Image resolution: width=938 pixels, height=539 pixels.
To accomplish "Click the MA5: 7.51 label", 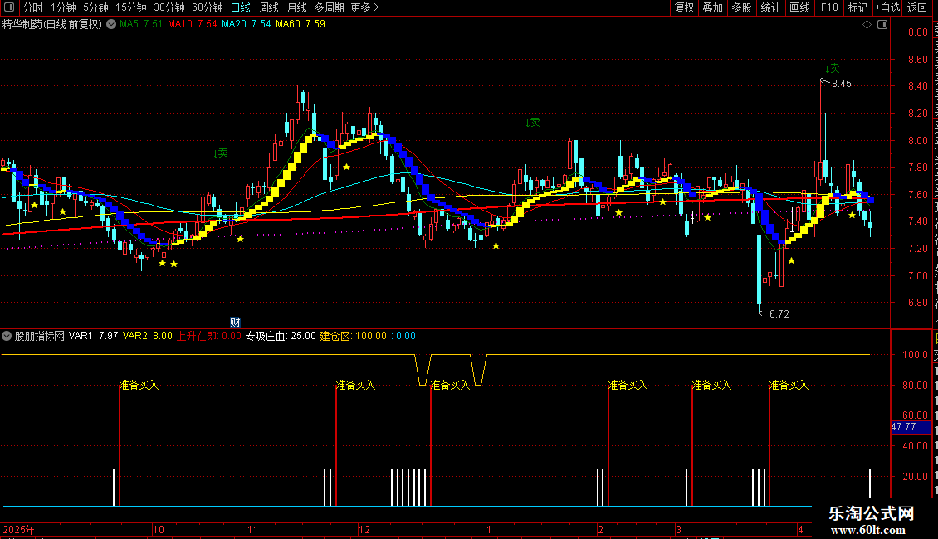I will point(141,24).
